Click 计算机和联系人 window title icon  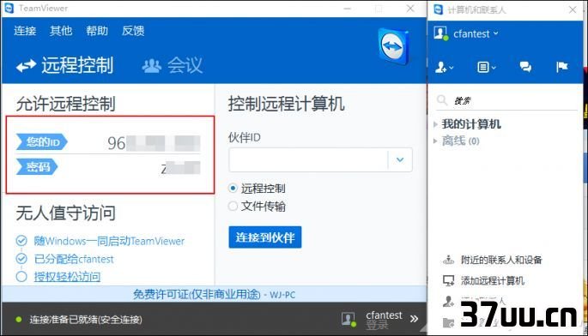click(x=438, y=9)
